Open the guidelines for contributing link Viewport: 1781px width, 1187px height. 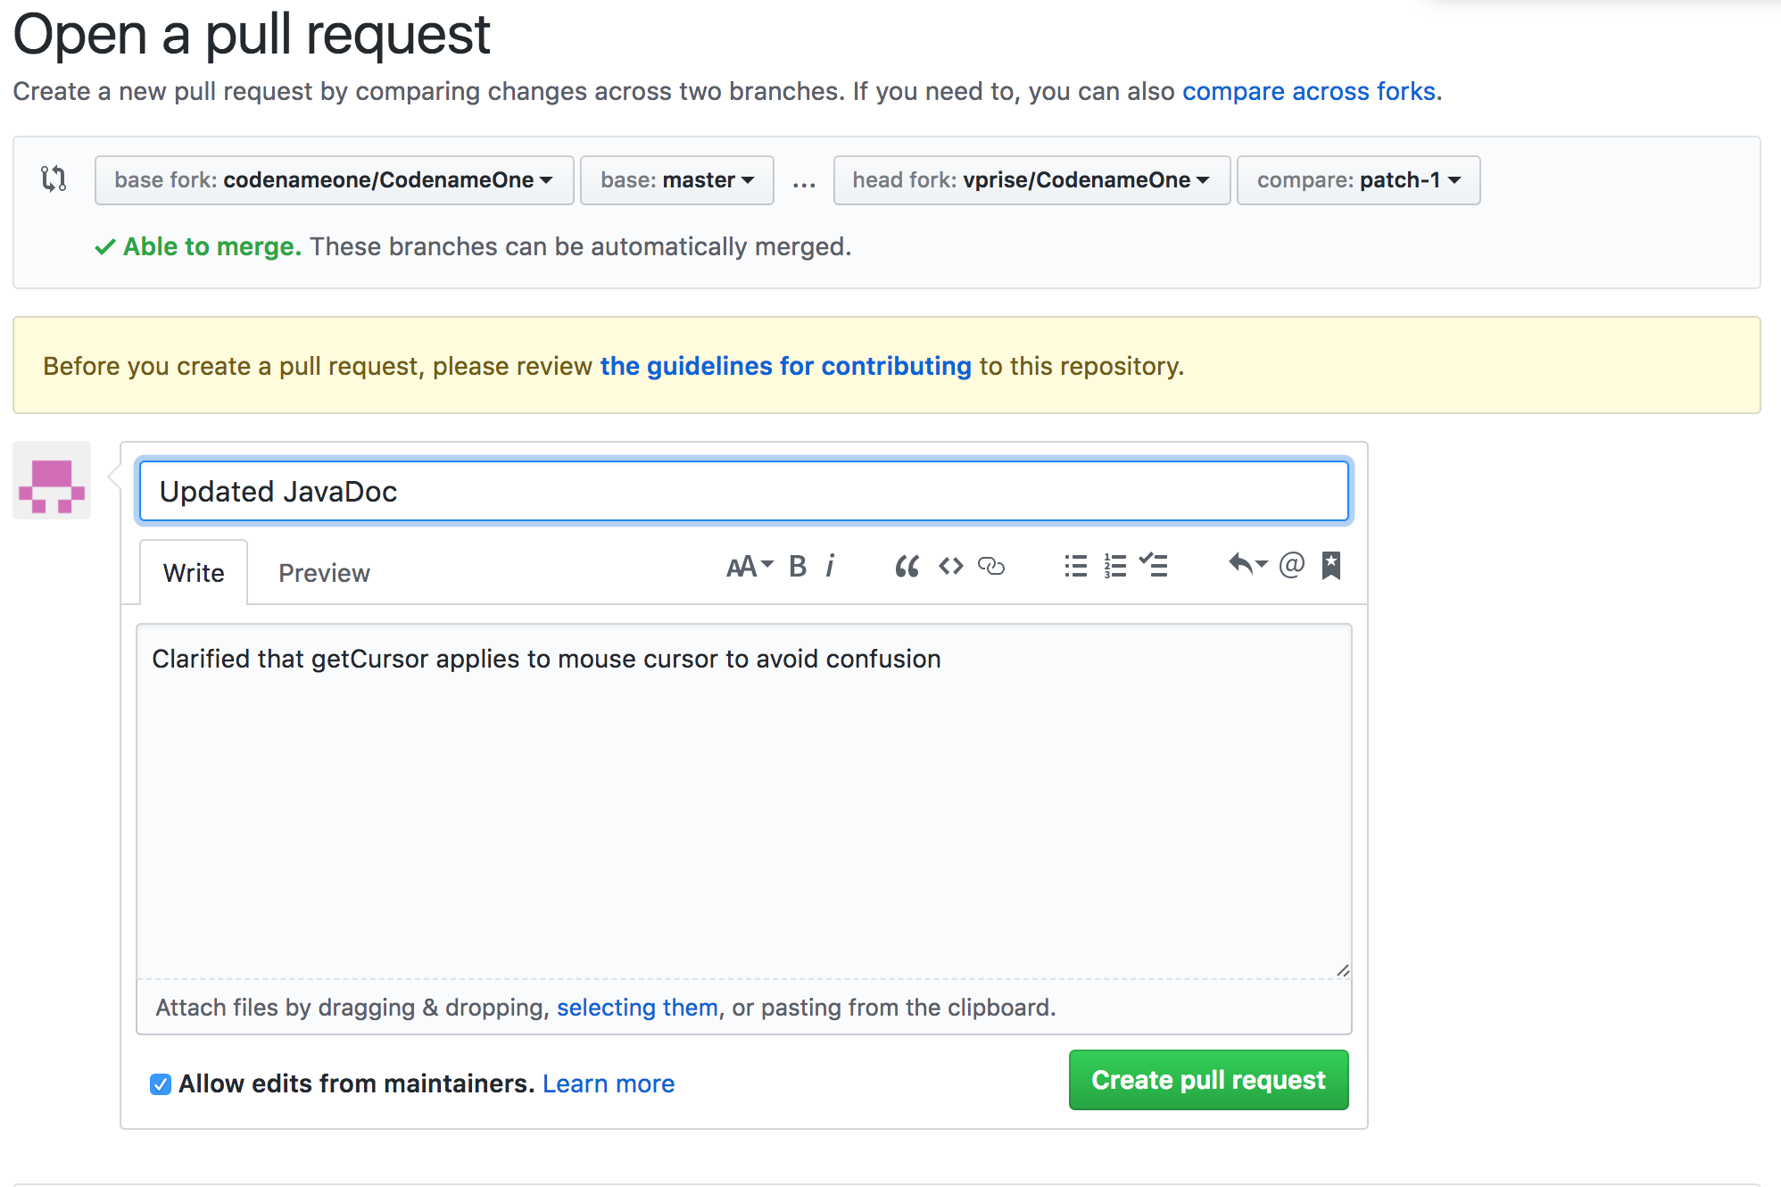(x=784, y=365)
